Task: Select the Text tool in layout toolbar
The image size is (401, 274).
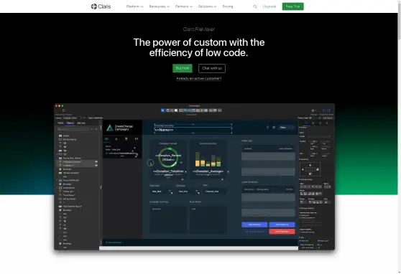Action: [x=167, y=110]
